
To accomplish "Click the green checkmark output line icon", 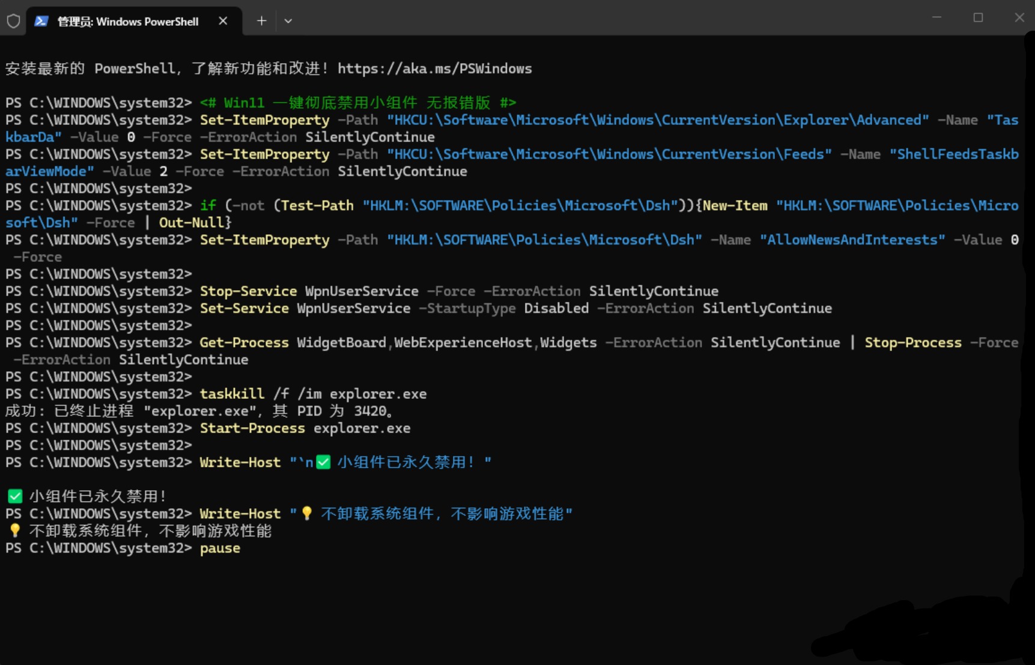I will (15, 496).
